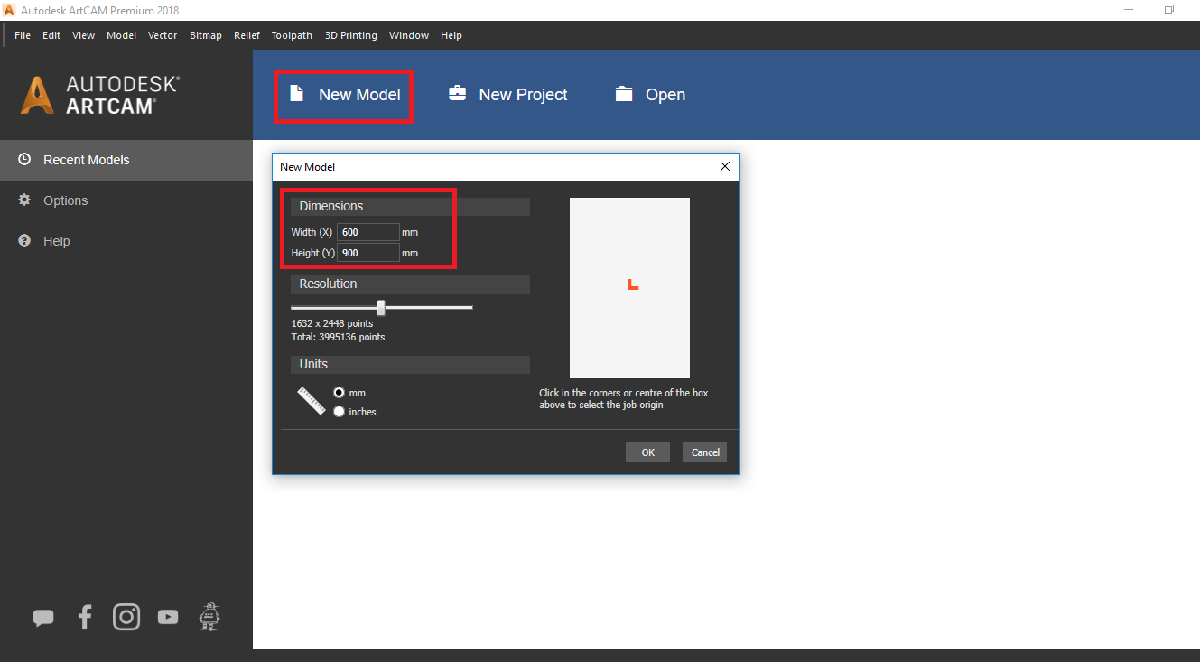Click the '1632 x 2448 points' text
The width and height of the screenshot is (1200, 662).
coord(332,323)
